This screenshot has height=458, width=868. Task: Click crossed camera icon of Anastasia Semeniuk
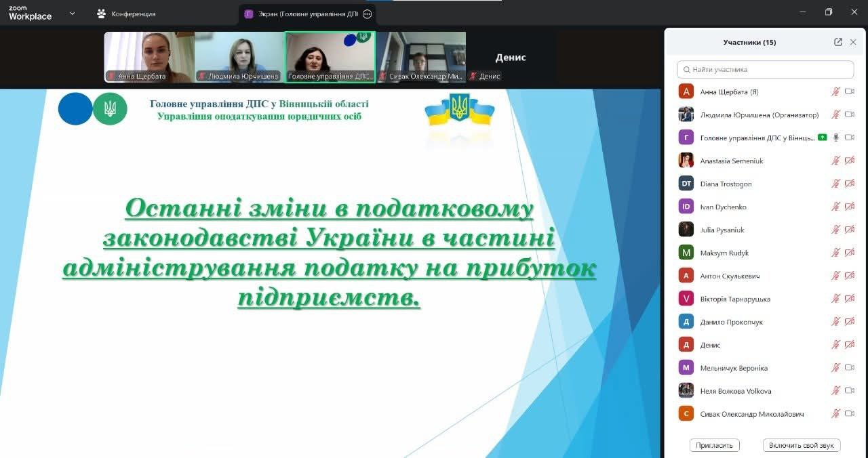(x=849, y=161)
